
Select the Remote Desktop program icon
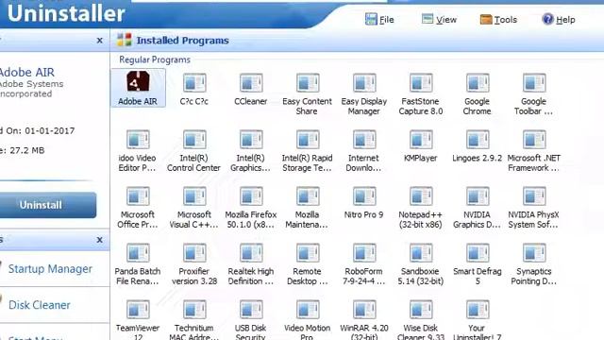point(308,252)
